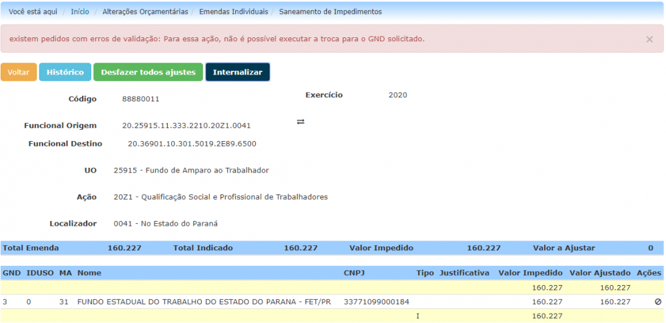Screen dimensions: 666x323
Task: Click the block icon in the Ações column
Action: click(658, 302)
